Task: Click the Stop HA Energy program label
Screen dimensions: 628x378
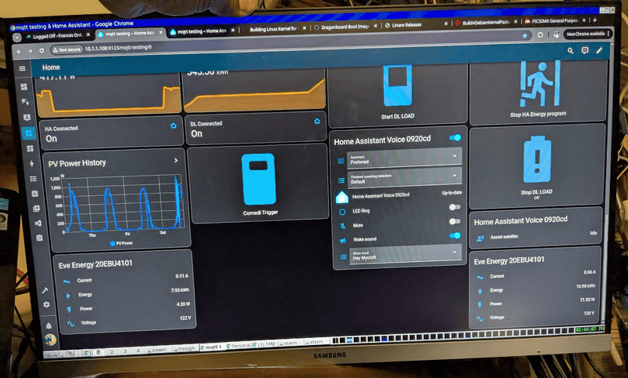Action: point(539,114)
